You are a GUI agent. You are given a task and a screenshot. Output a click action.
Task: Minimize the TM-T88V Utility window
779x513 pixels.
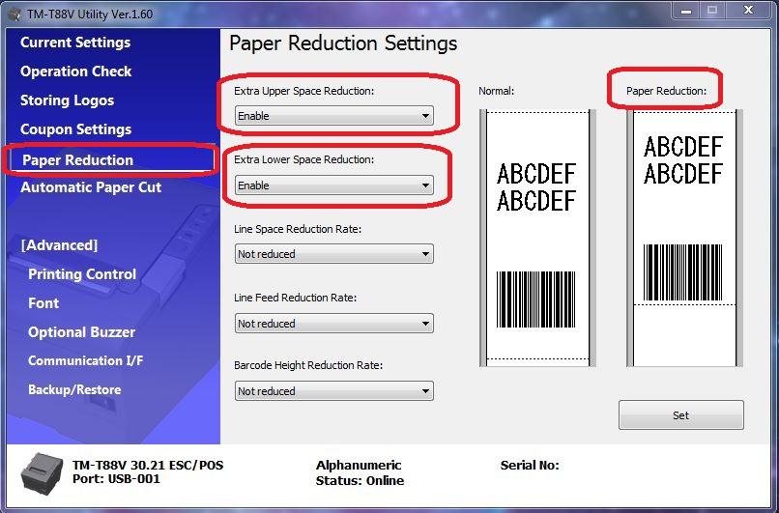(x=686, y=11)
